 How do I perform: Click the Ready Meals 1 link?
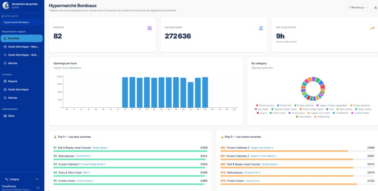100,148
